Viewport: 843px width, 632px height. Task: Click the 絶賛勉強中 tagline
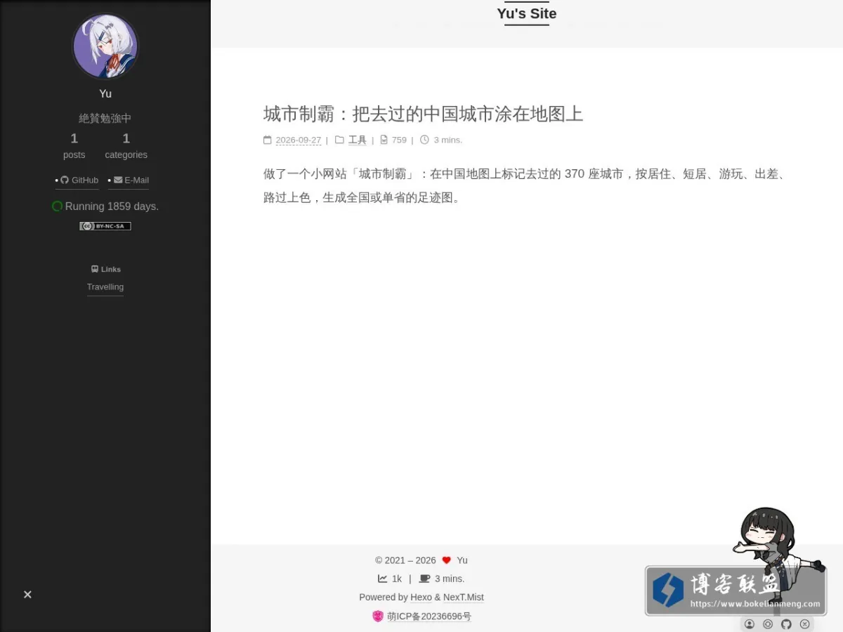[x=105, y=119]
